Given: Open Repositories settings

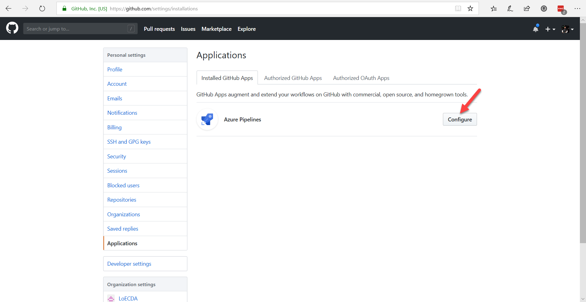Looking at the screenshot, I should click(145, 200).
